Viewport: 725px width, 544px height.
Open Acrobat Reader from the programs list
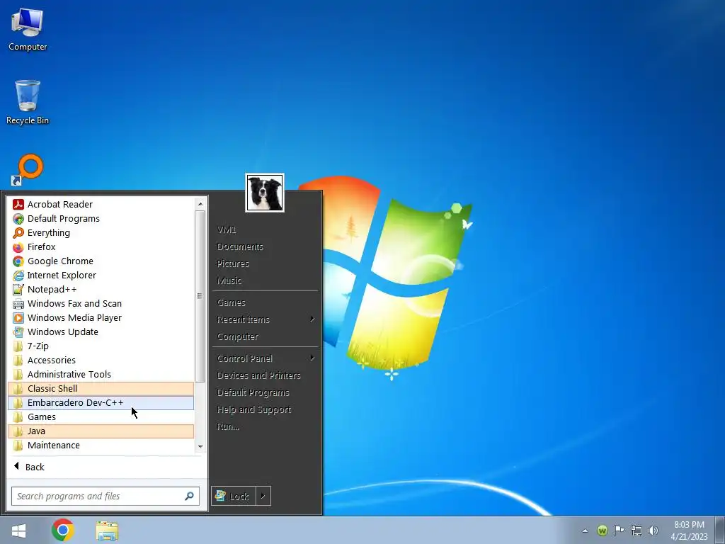point(101,204)
